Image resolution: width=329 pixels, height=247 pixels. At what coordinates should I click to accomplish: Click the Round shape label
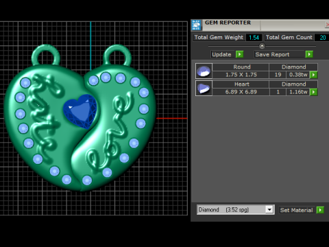[241, 67]
